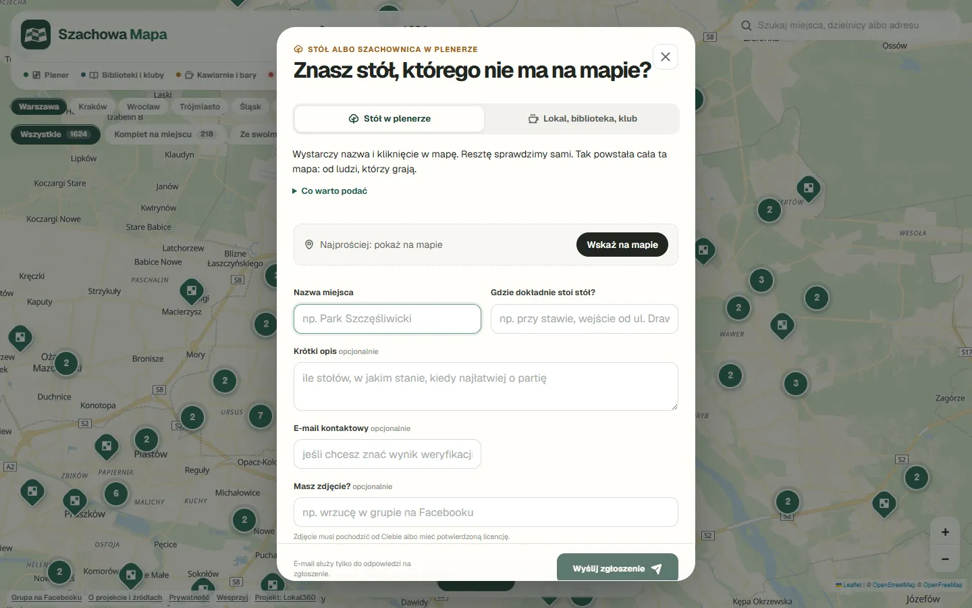Click the "E-mail kontaktowy" field
The width and height of the screenshot is (972, 608).
[x=387, y=454]
